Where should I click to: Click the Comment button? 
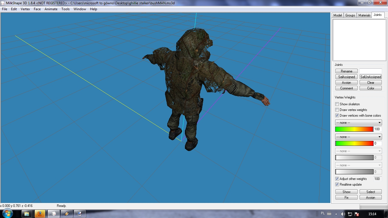click(x=347, y=88)
